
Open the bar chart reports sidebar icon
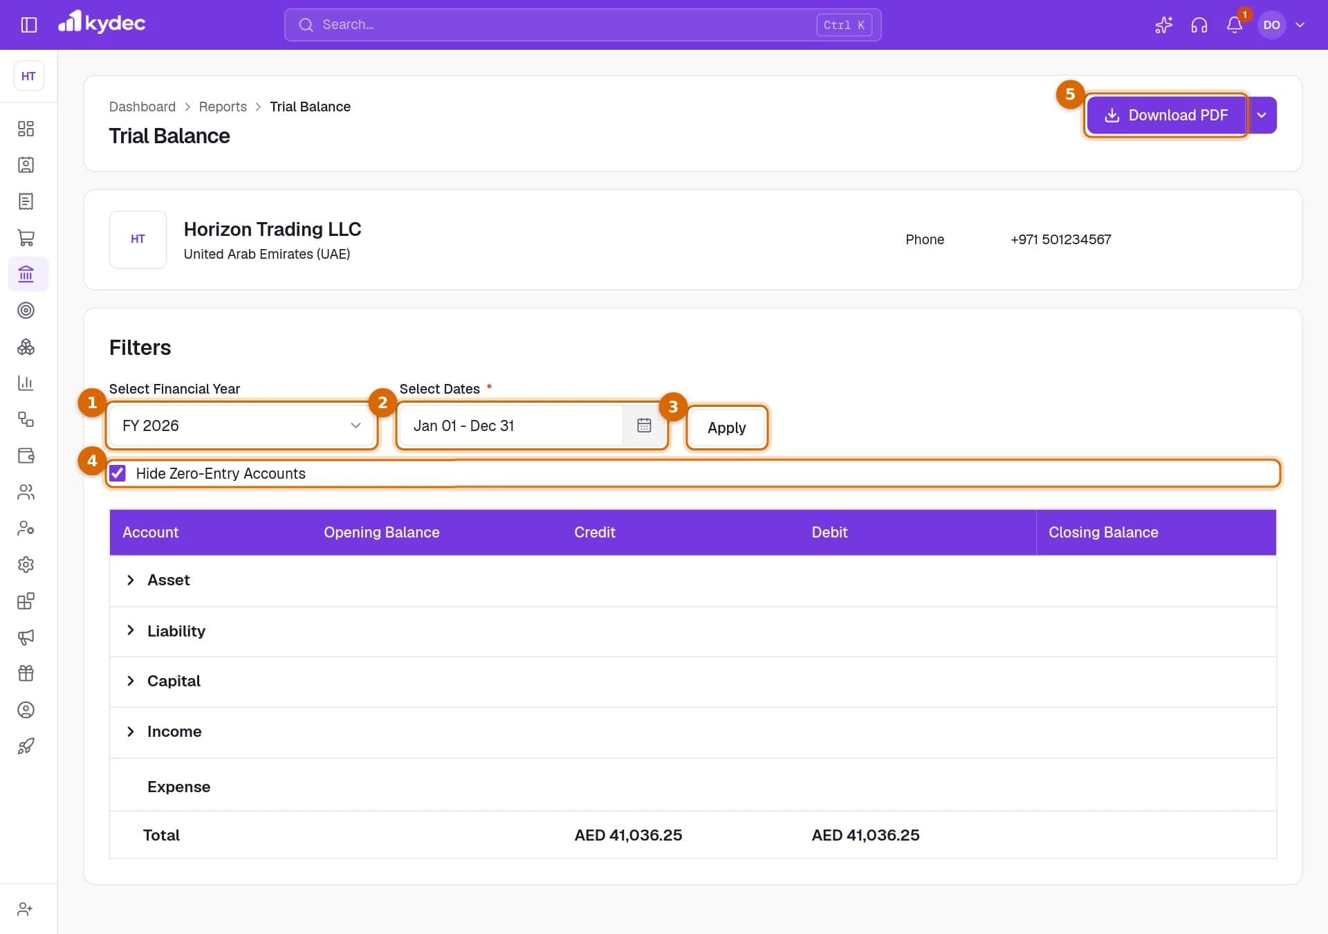tap(26, 383)
